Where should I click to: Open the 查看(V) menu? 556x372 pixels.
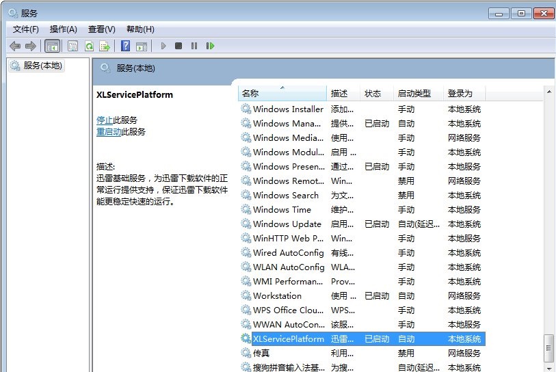[x=102, y=29]
